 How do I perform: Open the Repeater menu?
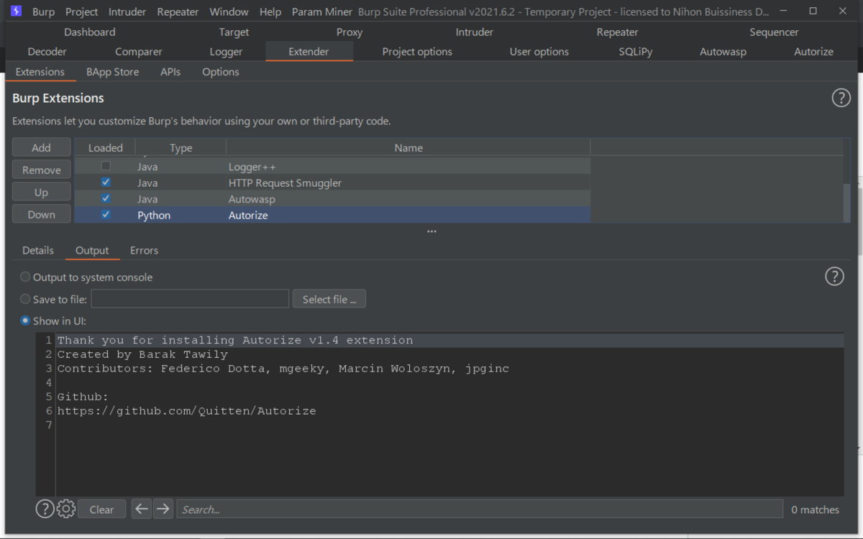(x=178, y=11)
